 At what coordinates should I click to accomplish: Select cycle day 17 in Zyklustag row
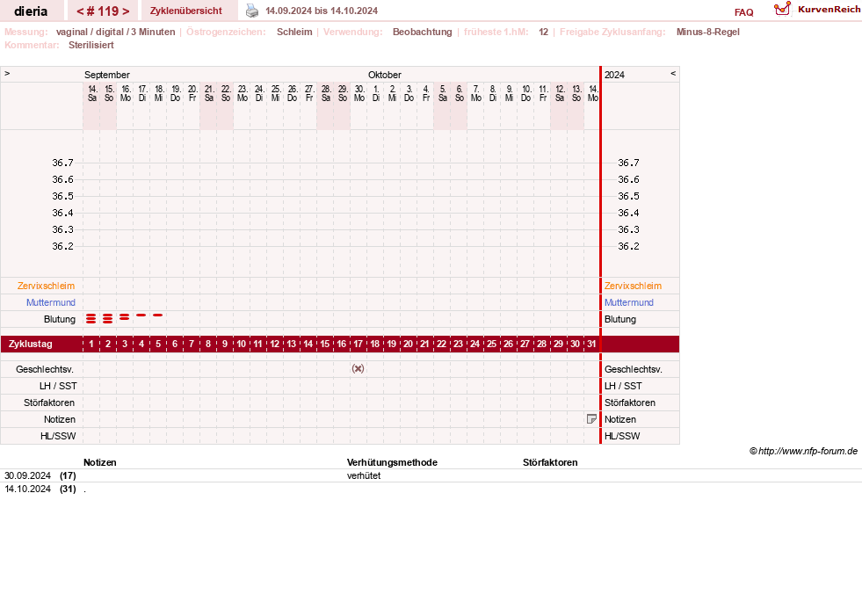358,344
